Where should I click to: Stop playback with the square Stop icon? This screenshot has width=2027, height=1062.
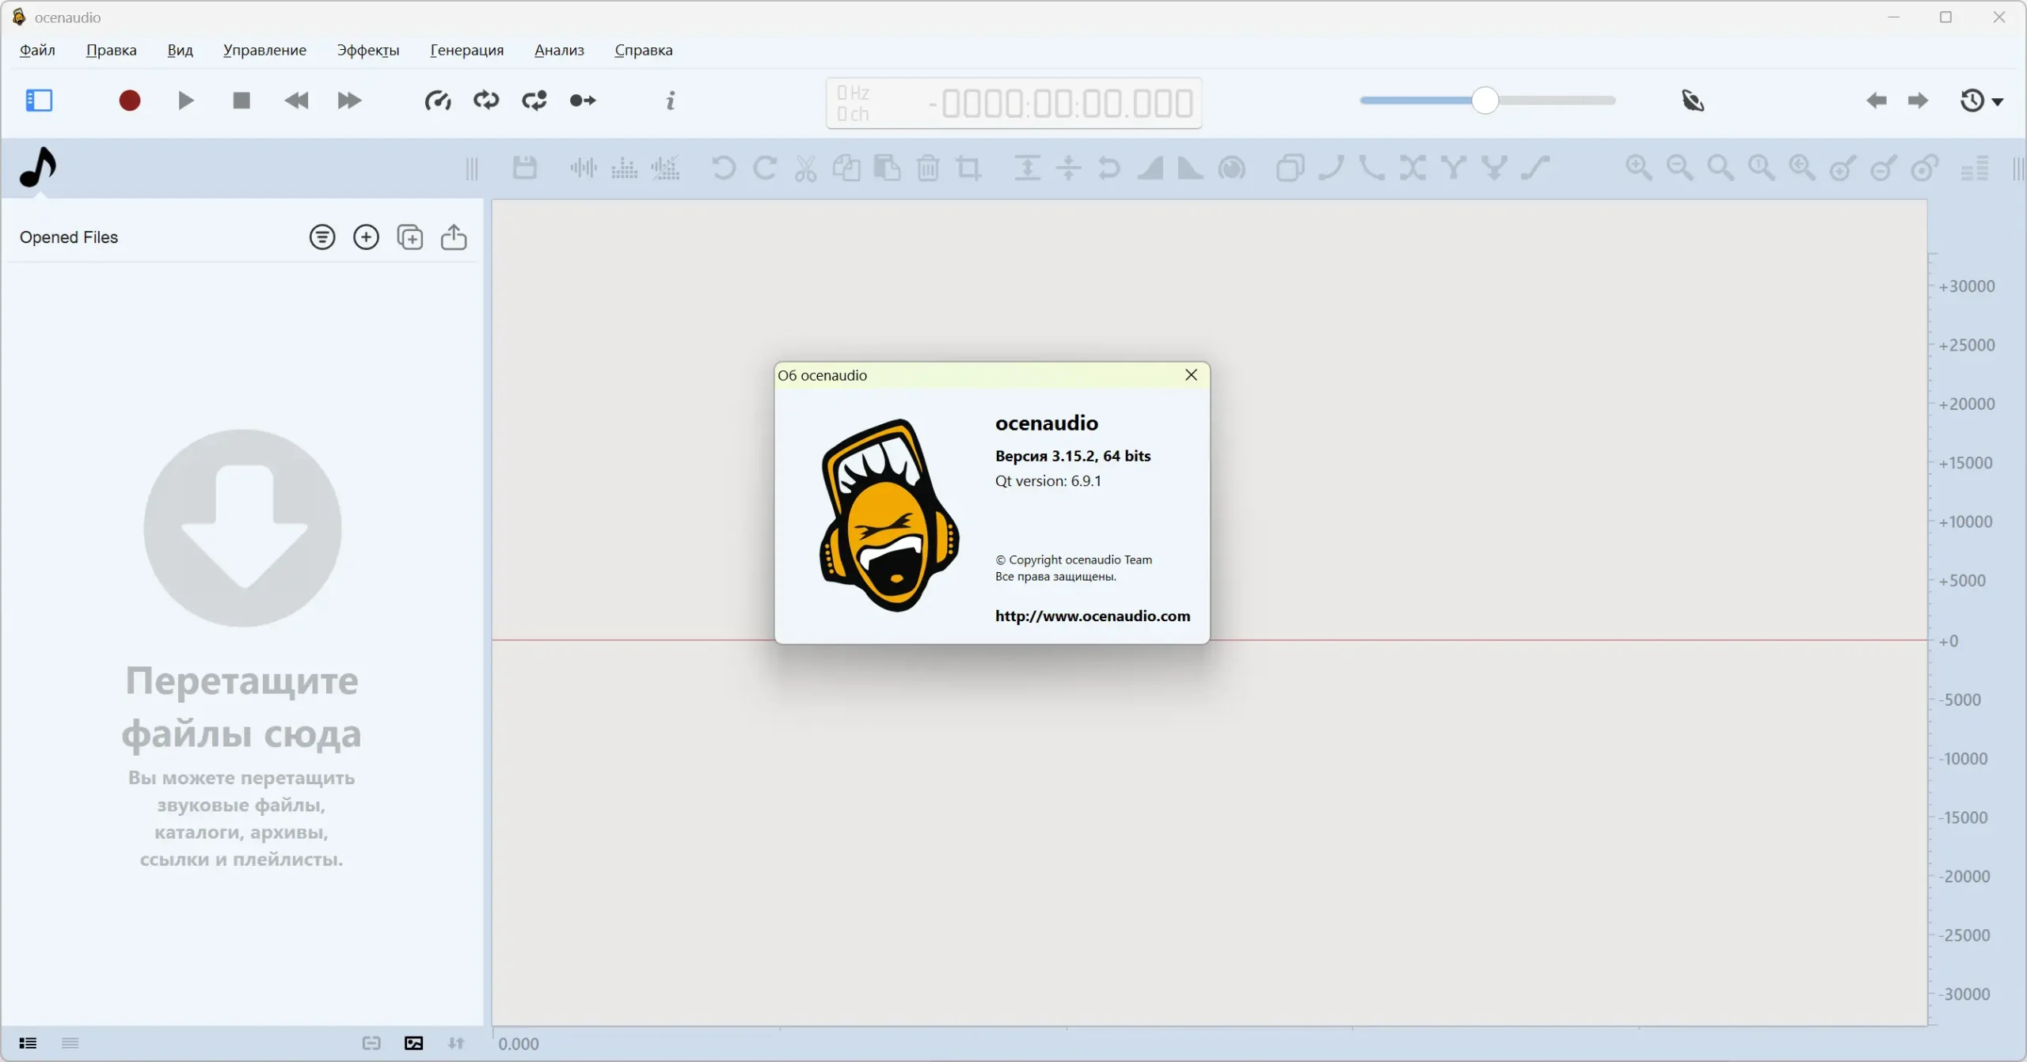click(241, 101)
